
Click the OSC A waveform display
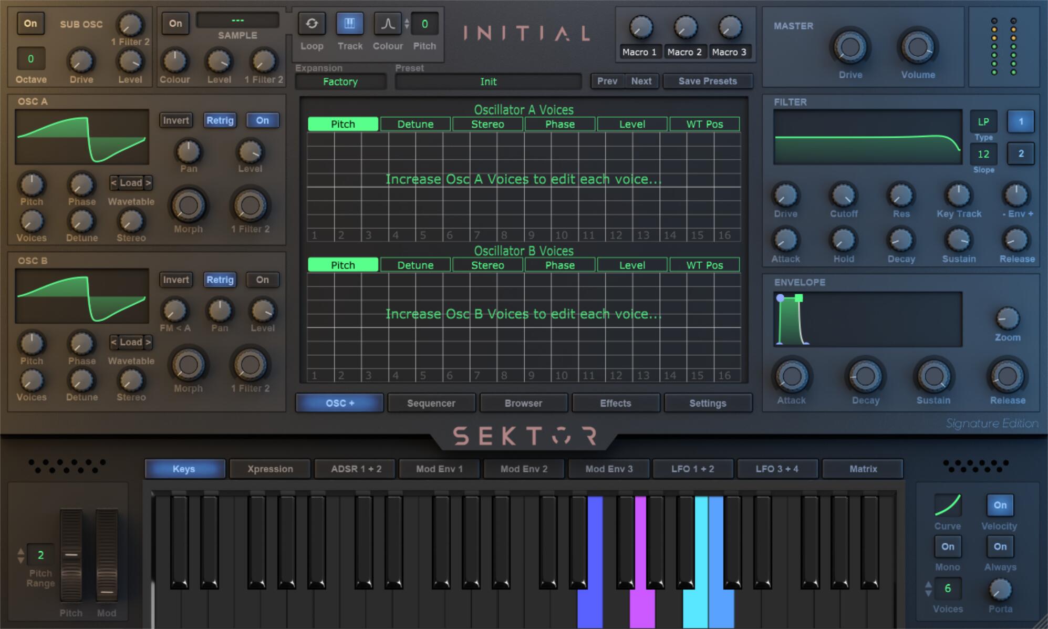coord(82,137)
